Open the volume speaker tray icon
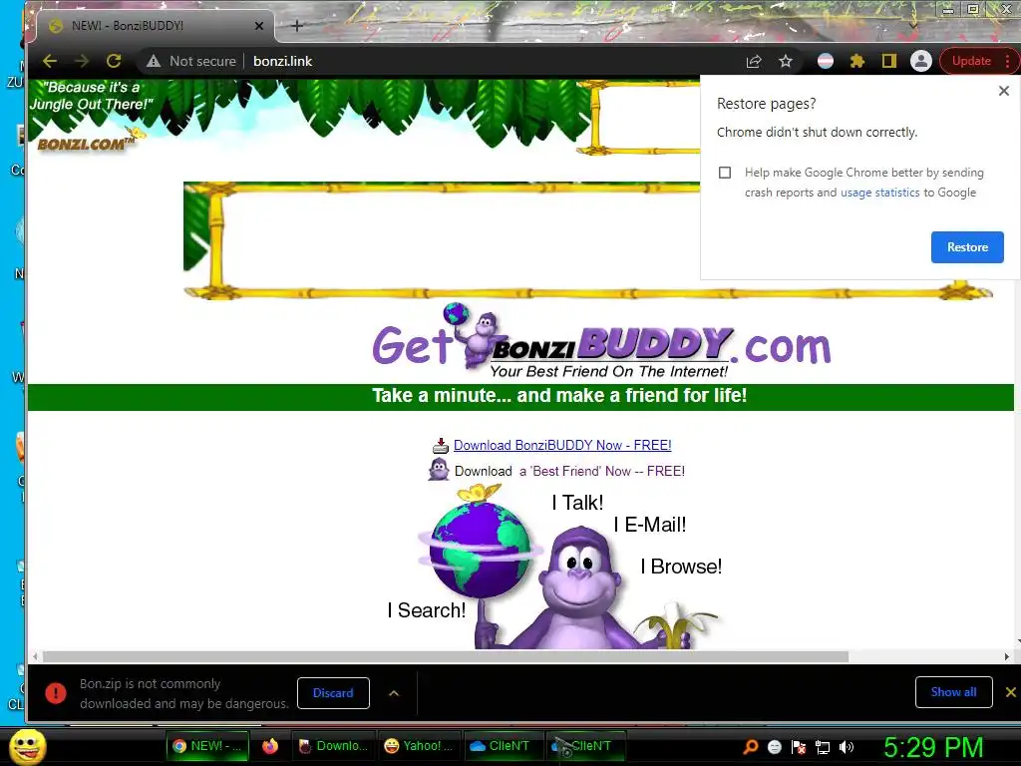 click(x=846, y=747)
